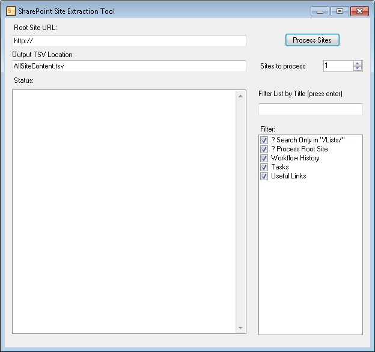Focus the Filter List by Title field

(311, 109)
